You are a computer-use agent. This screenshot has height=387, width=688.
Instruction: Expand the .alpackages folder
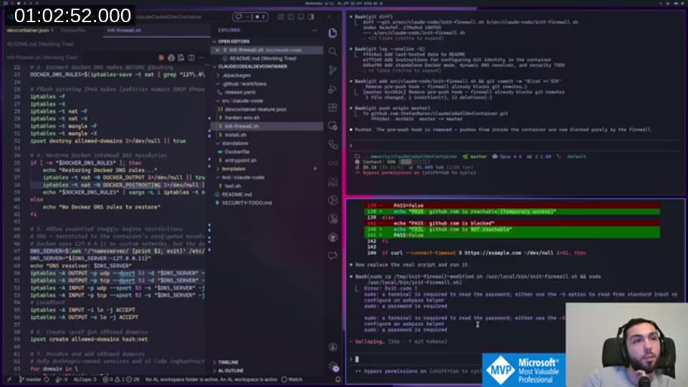pos(236,75)
